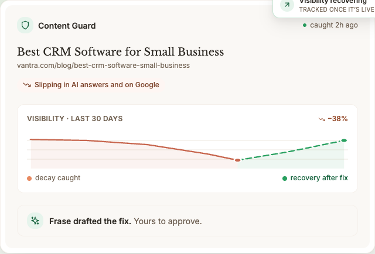Click the Content Guard shield icon
The image size is (375, 254).
(25, 25)
